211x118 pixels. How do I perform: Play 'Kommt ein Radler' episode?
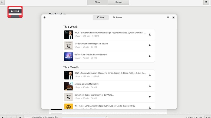[x=150, y=96]
